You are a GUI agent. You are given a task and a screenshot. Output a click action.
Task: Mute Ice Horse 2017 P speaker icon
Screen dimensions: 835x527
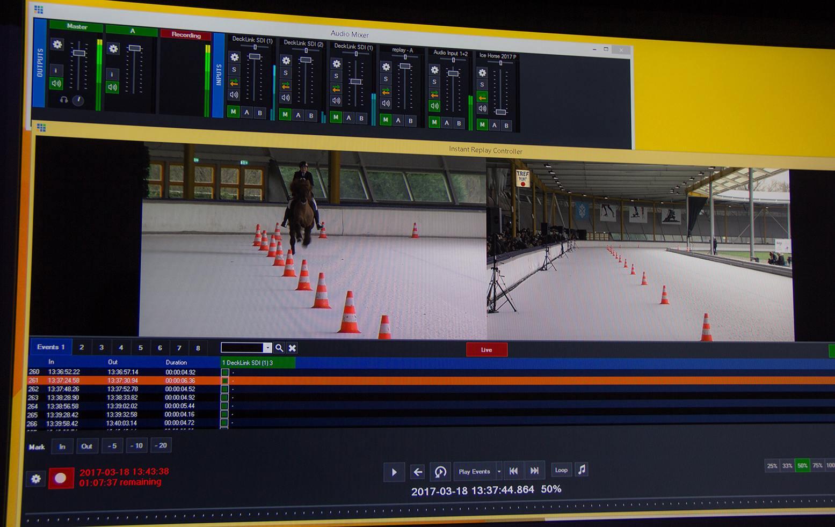482,109
